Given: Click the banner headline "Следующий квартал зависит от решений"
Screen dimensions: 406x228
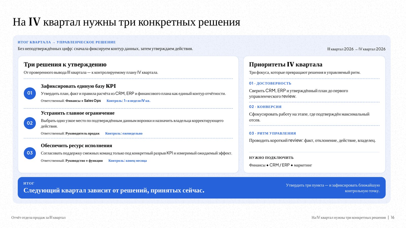Looking at the screenshot, I should point(114,191).
